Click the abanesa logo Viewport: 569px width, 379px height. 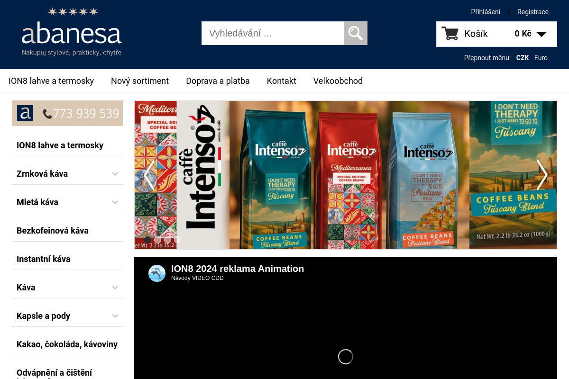72,32
